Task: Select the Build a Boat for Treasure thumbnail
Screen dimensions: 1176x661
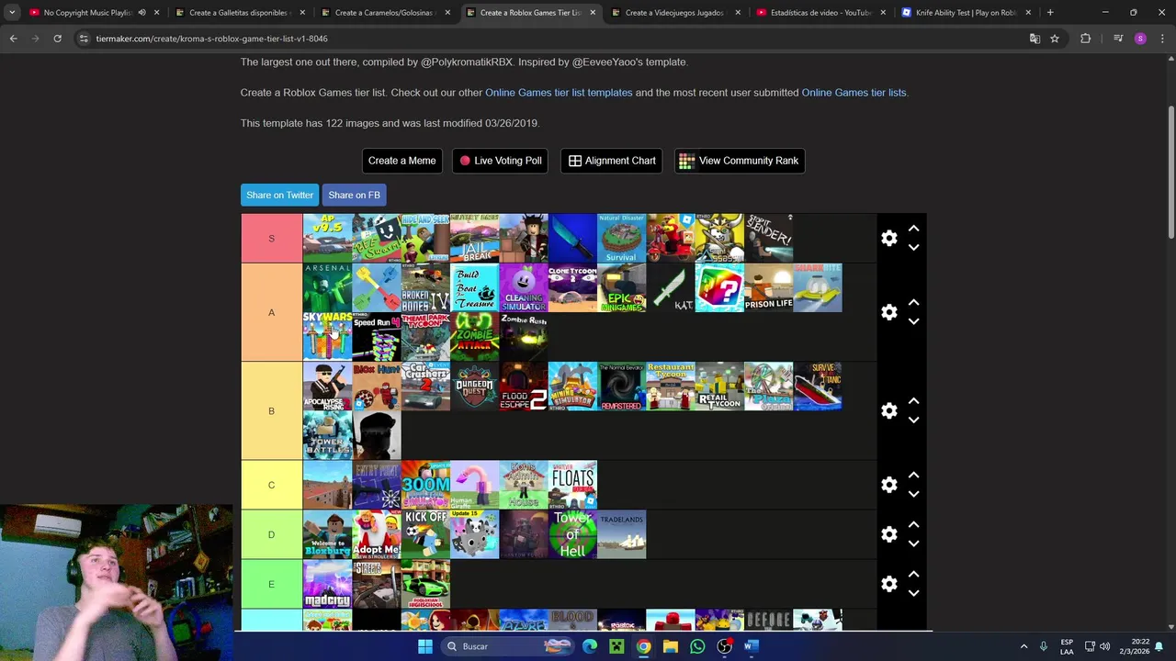Action: coord(475,287)
